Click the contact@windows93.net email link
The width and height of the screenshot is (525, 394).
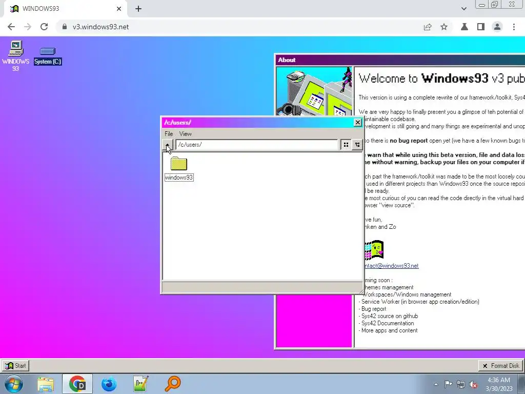click(x=391, y=266)
